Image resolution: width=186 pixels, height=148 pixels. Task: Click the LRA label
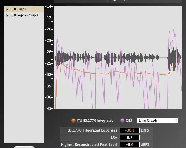click(113, 137)
